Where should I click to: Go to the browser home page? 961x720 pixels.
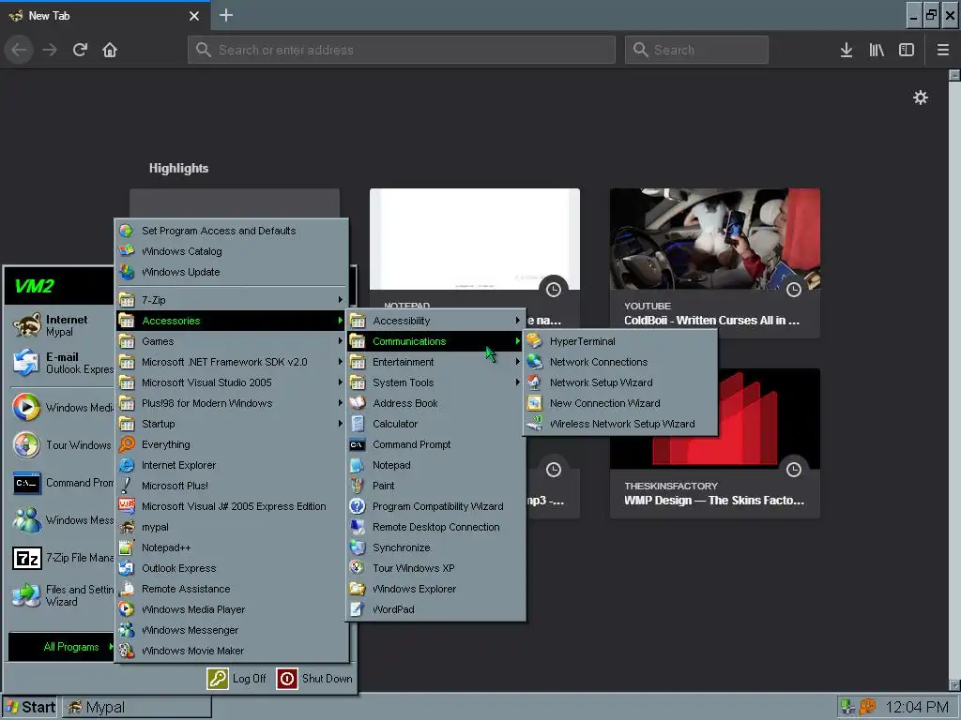point(110,50)
